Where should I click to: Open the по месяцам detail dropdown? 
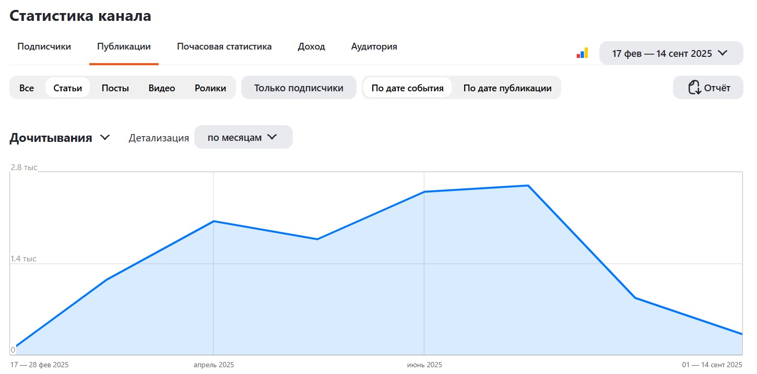tap(243, 137)
